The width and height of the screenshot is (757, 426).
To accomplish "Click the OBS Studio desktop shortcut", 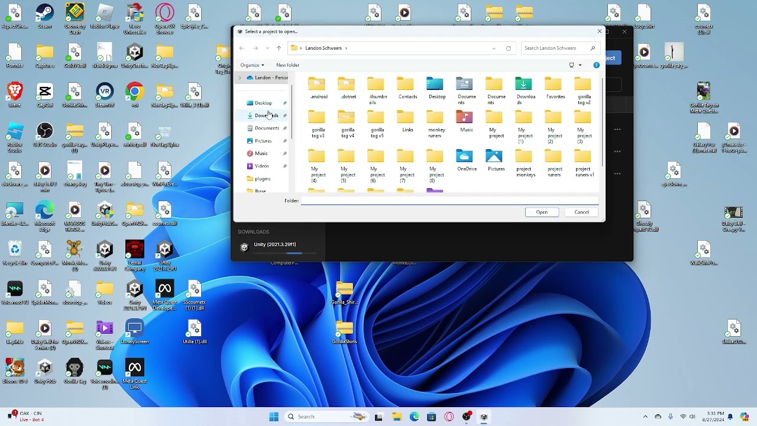I will pos(44,135).
